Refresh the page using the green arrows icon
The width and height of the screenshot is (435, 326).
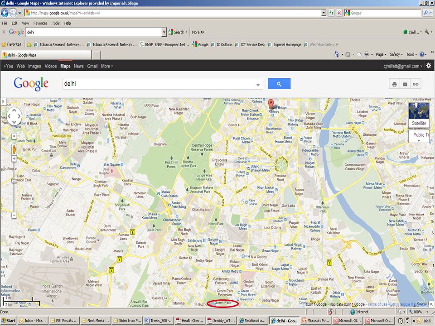pos(331,13)
